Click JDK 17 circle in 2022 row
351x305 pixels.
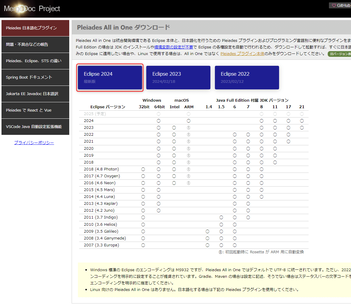(288, 135)
